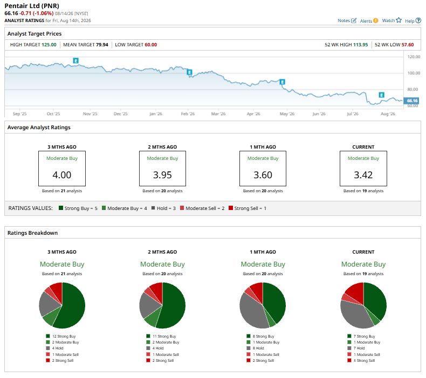The image size is (426, 378).
Task: Click the 3.95 rating box
Action: 162,169
